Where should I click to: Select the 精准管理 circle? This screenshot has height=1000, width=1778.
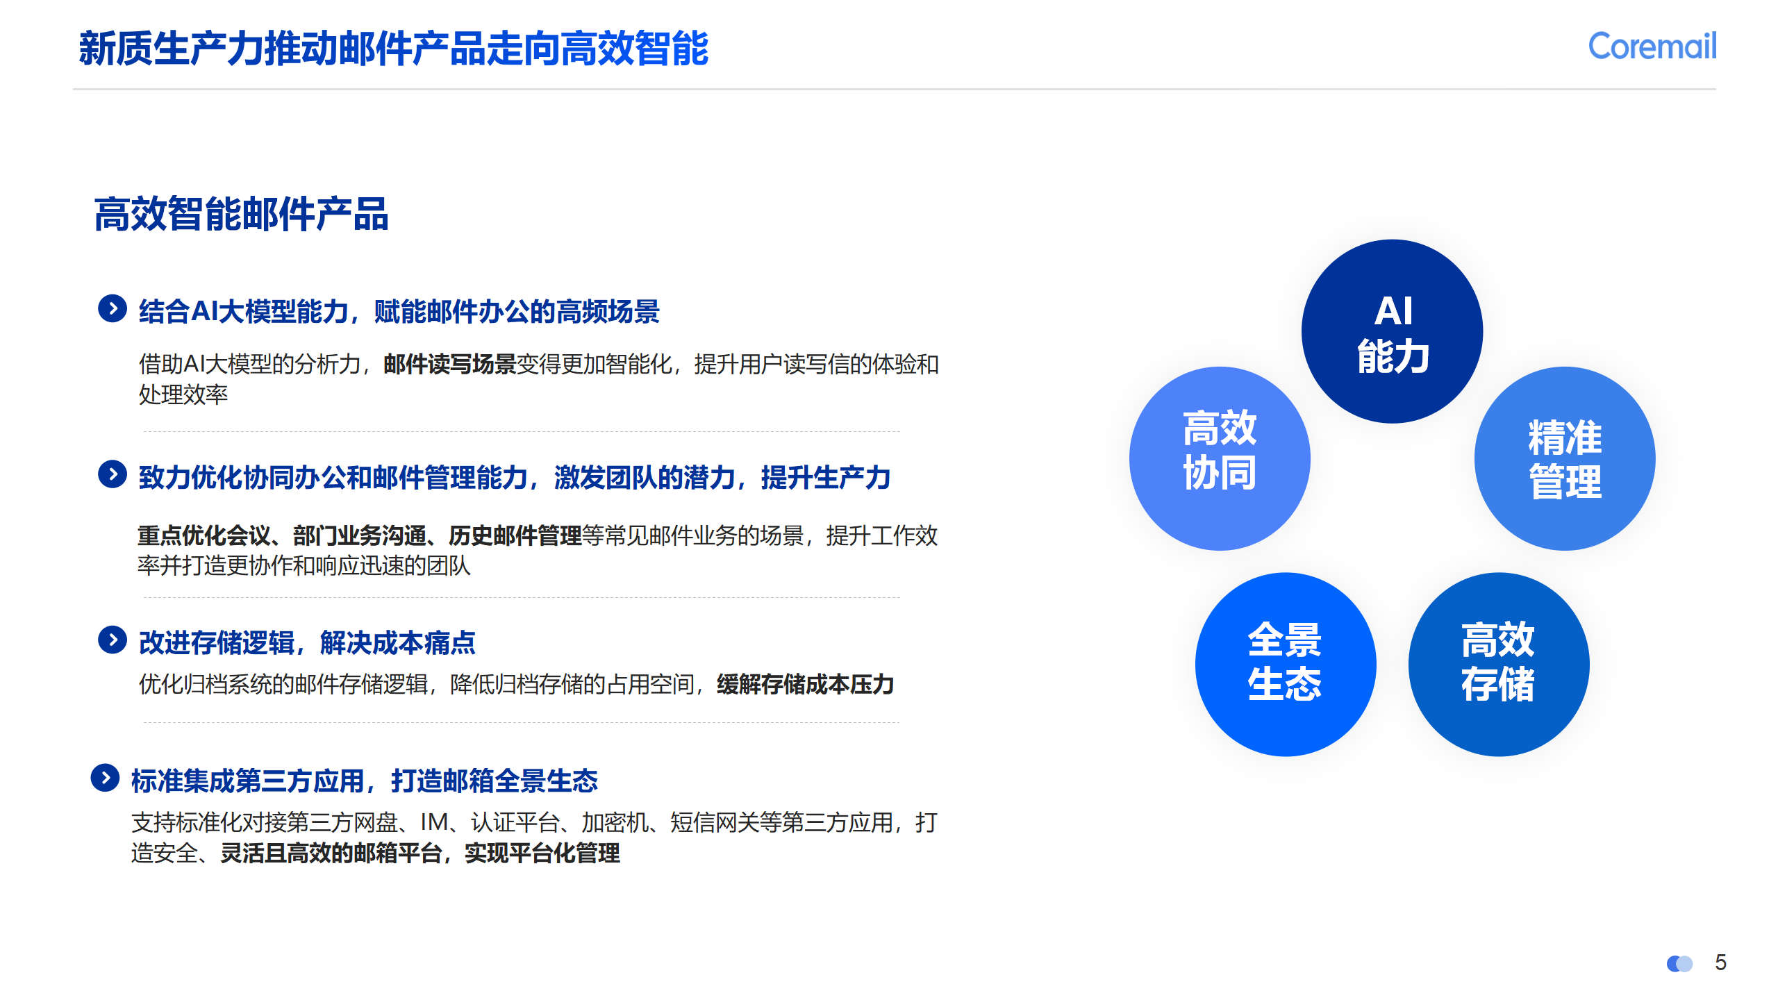[x=1564, y=458]
